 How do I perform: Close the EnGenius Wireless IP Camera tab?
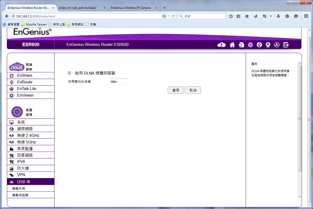[x=156, y=8]
